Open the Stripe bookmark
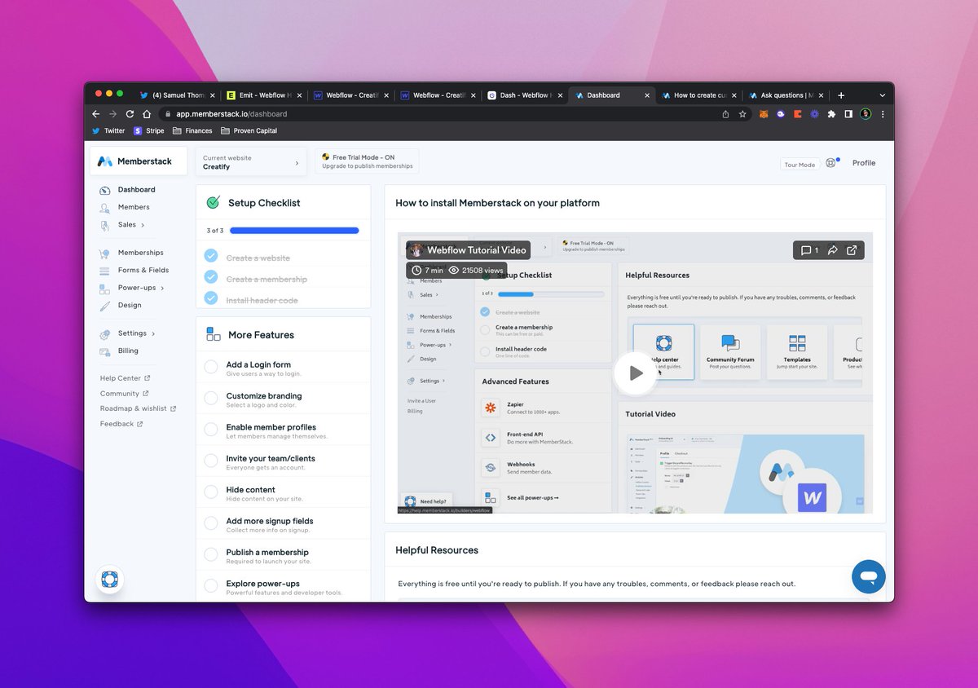The width and height of the screenshot is (978, 688). 149,130
